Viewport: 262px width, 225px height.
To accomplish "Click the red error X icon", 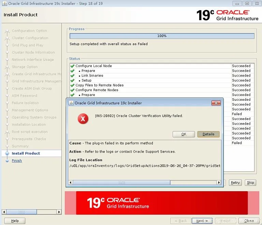I will pyautogui.click(x=83, y=119).
